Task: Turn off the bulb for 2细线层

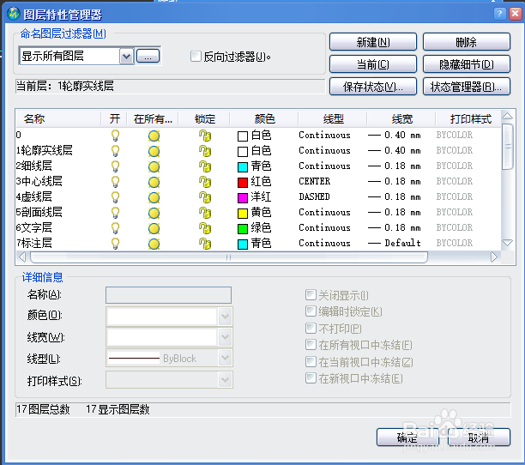Action: point(115,166)
